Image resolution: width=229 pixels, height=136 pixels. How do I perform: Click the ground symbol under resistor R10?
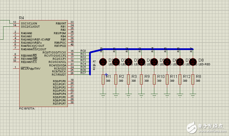(154, 95)
